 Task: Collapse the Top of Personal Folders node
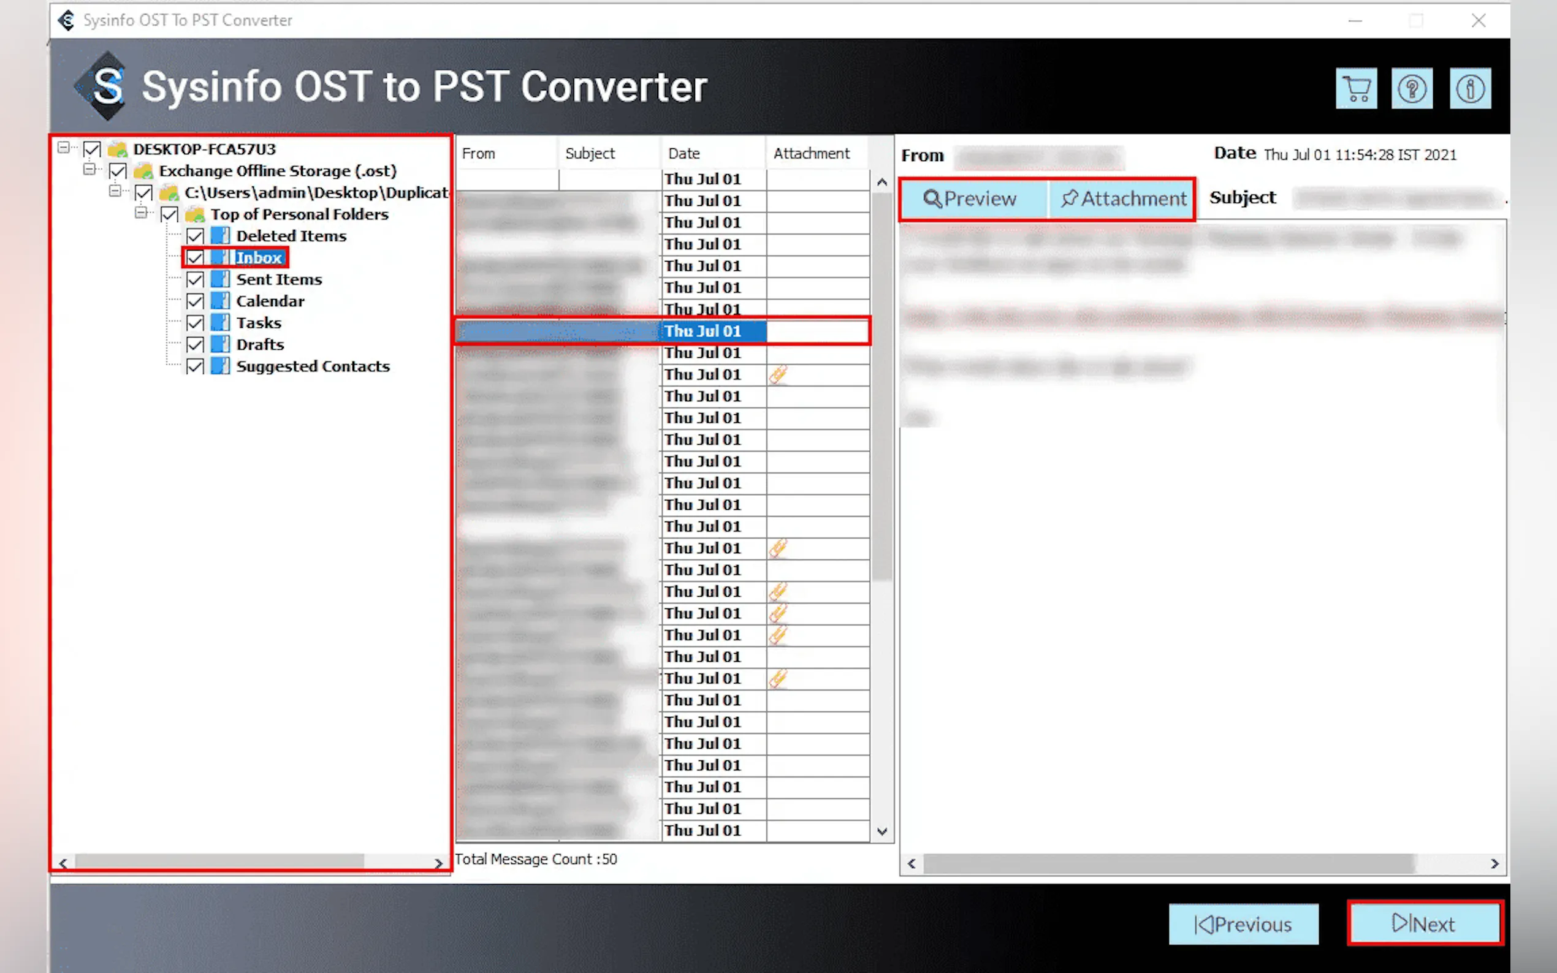pyautogui.click(x=140, y=213)
